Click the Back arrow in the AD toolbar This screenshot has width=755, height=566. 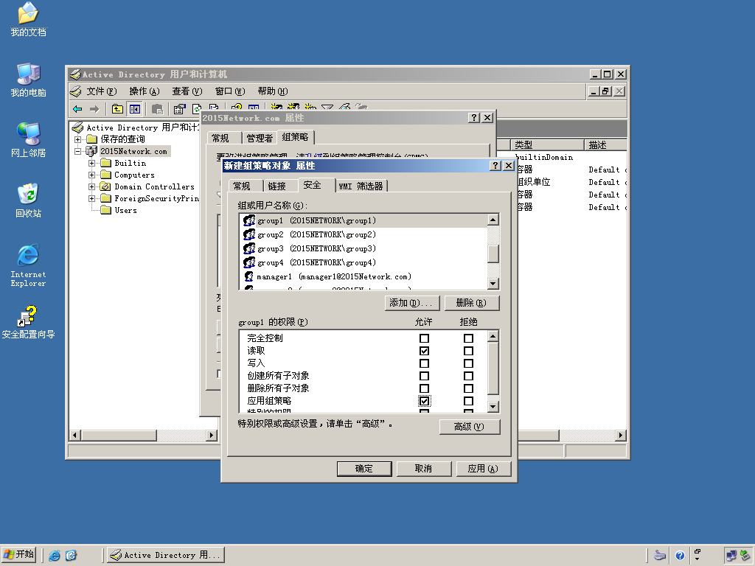pyautogui.click(x=77, y=109)
